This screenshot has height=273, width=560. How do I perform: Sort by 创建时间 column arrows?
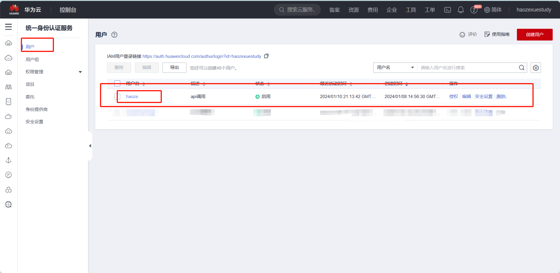[407, 84]
